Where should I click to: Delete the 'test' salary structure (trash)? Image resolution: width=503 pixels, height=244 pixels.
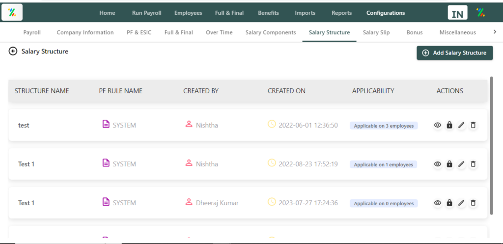(473, 125)
